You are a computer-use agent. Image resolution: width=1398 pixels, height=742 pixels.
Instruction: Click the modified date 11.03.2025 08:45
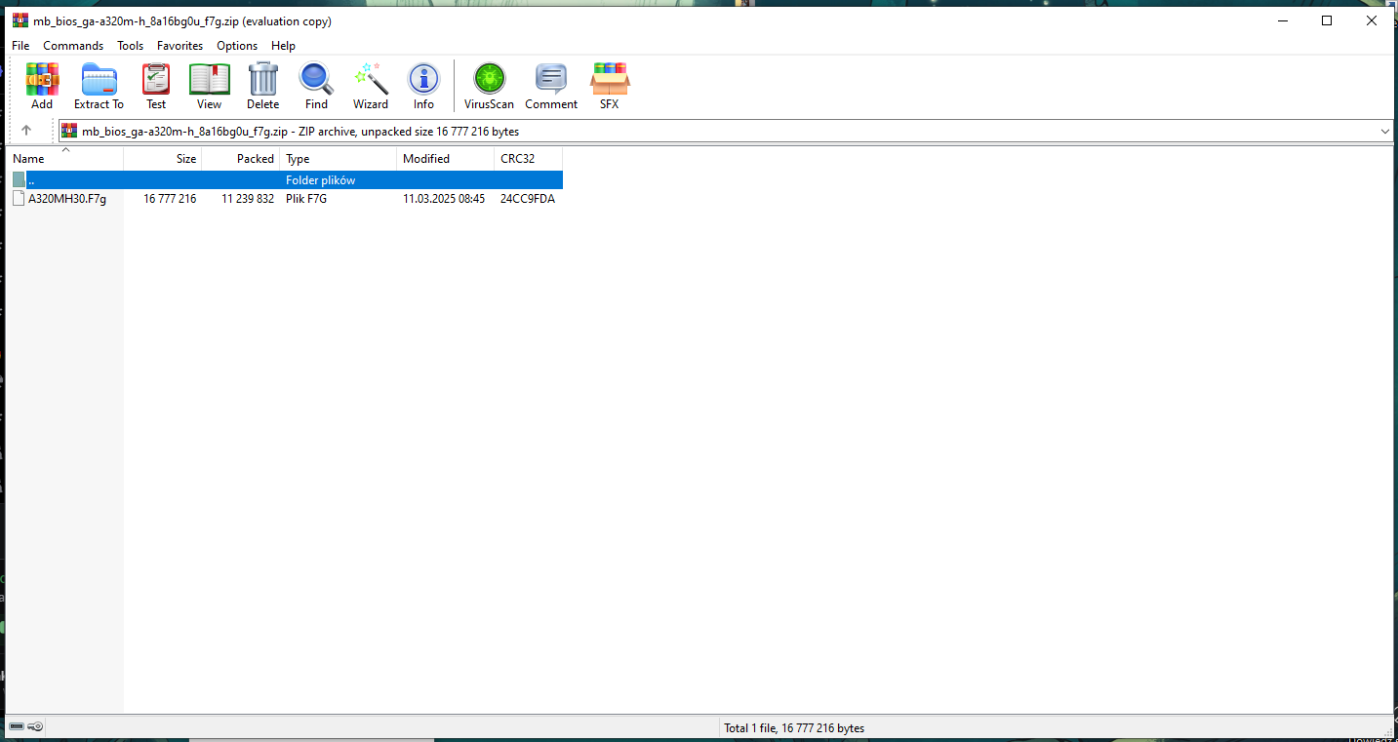click(x=444, y=199)
